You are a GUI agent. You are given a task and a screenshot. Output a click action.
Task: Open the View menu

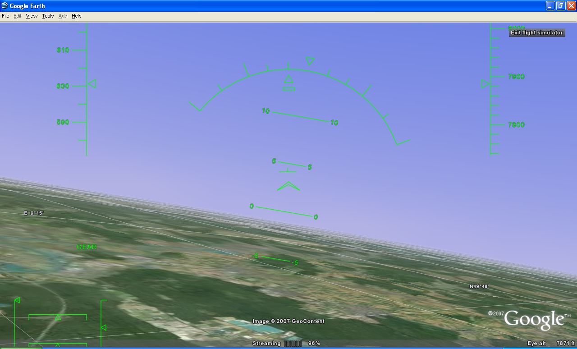pos(32,16)
